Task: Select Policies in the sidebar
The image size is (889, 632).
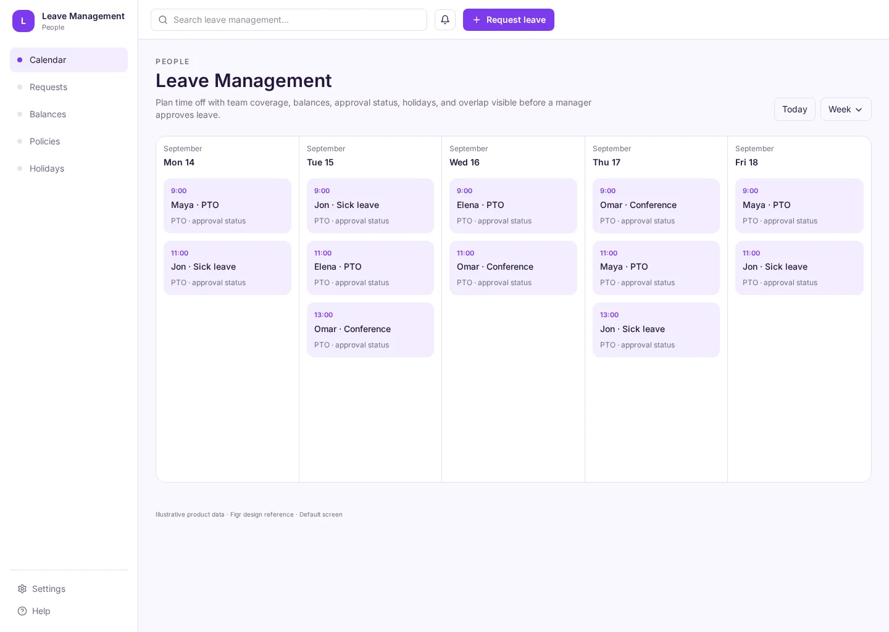Action: [69, 141]
